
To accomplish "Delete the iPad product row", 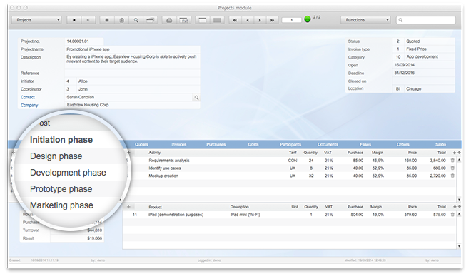I will [452, 215].
